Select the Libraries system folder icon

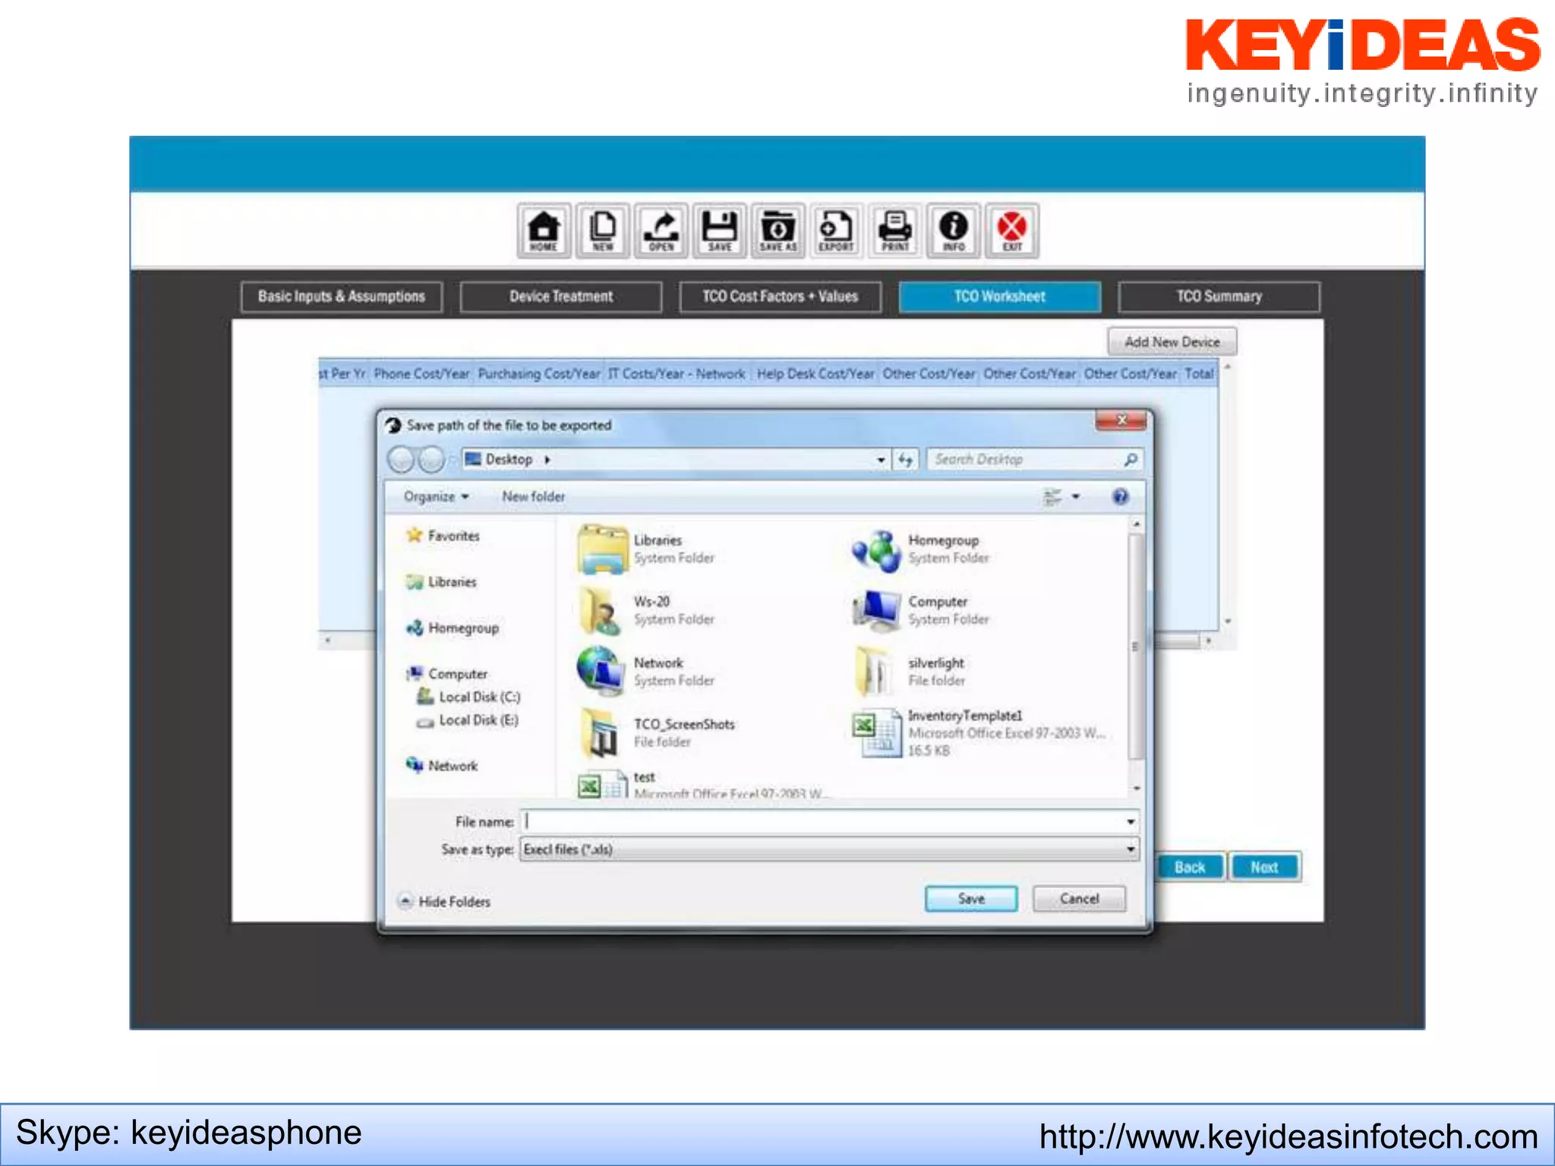602,549
